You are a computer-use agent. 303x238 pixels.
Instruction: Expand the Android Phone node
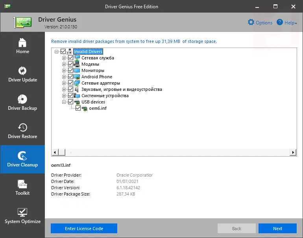pos(64,77)
